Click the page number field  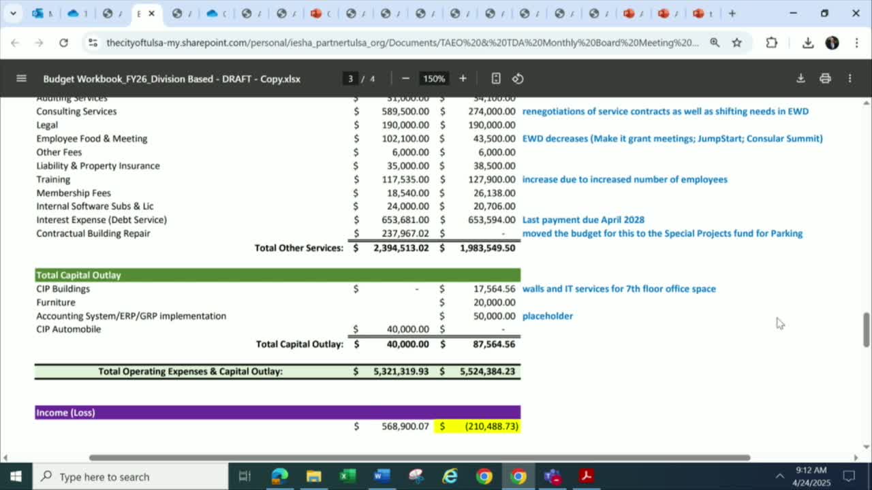coord(350,78)
